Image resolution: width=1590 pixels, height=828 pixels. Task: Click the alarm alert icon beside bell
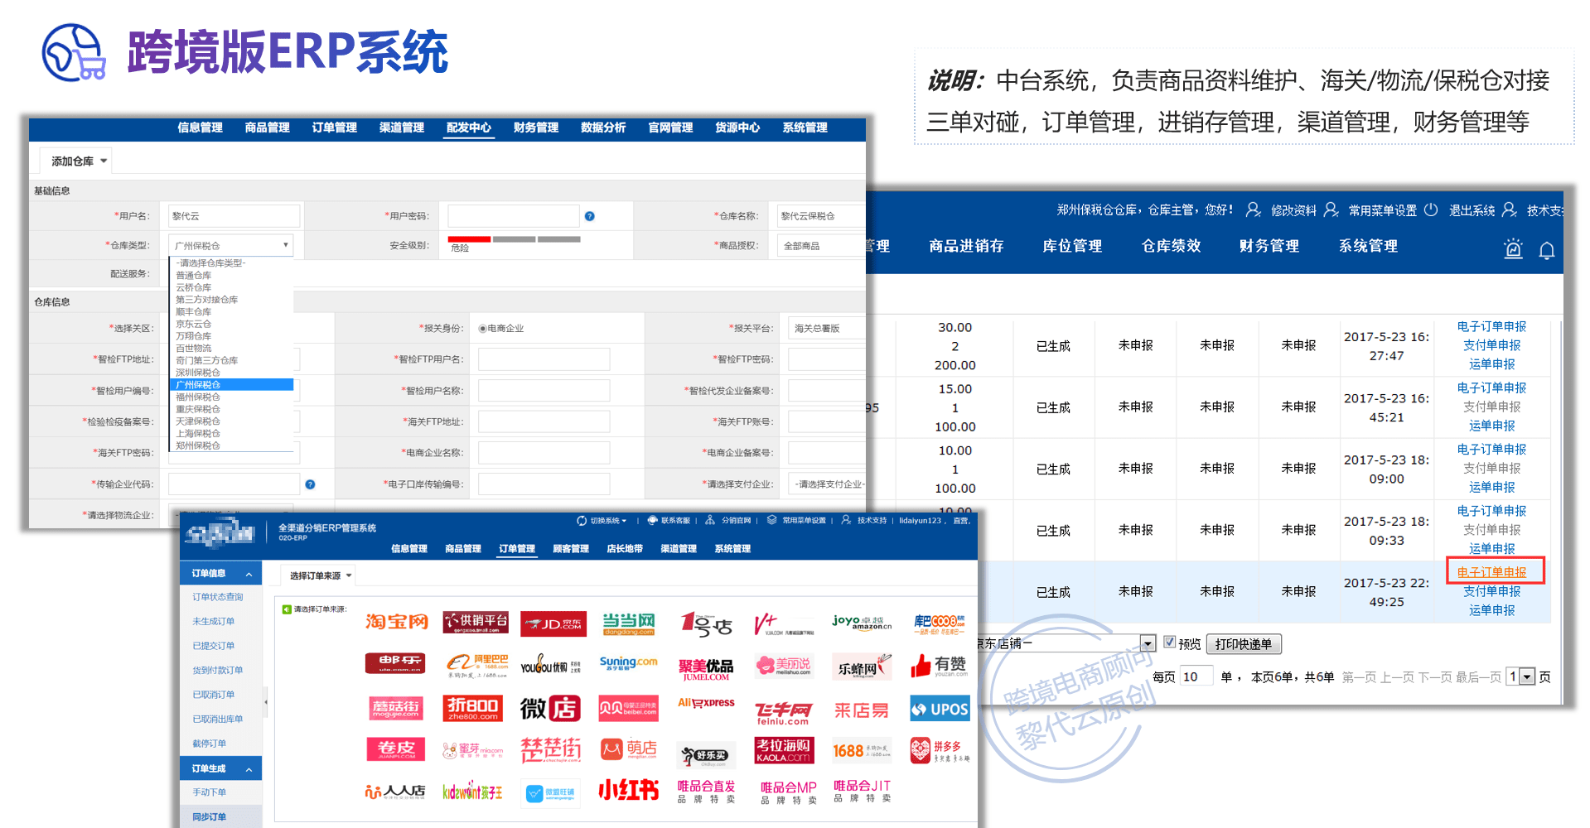click(1513, 248)
